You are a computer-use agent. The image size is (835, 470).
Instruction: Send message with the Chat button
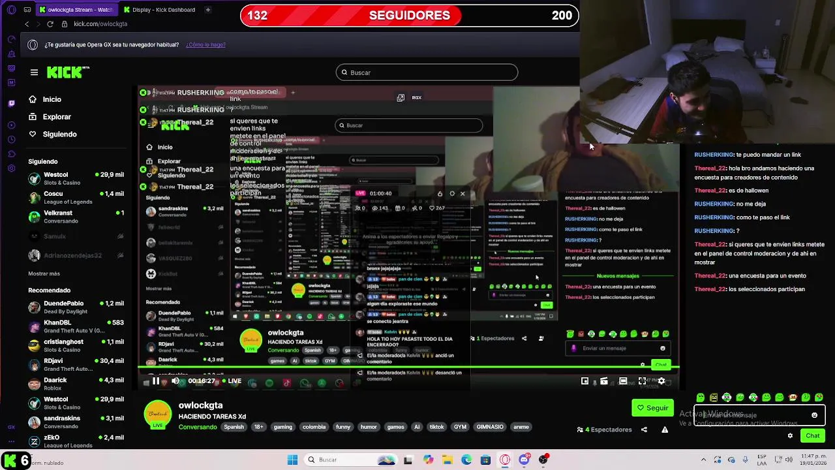click(812, 435)
